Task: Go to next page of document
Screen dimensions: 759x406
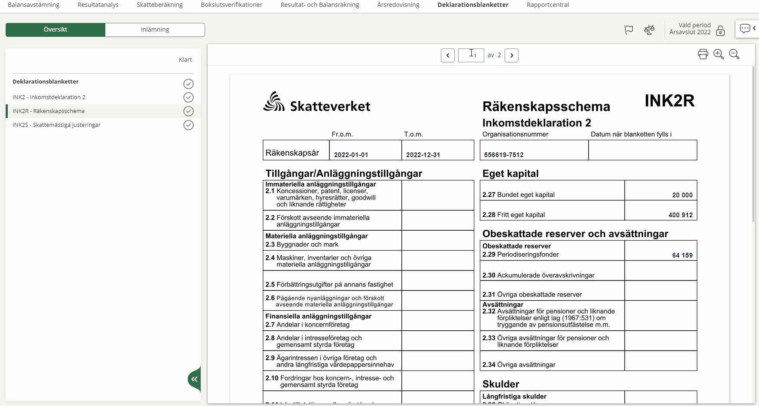Action: tap(511, 55)
